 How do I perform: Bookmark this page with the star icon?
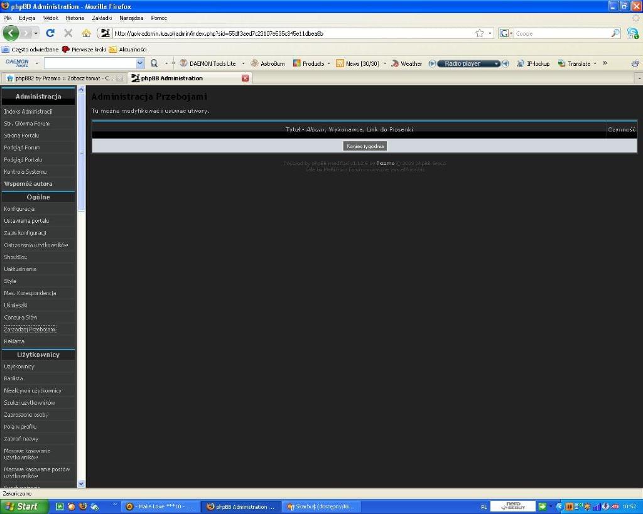(479, 33)
